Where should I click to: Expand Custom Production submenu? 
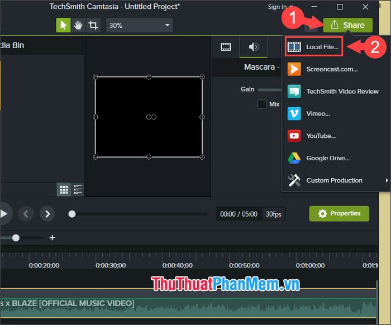(x=338, y=180)
